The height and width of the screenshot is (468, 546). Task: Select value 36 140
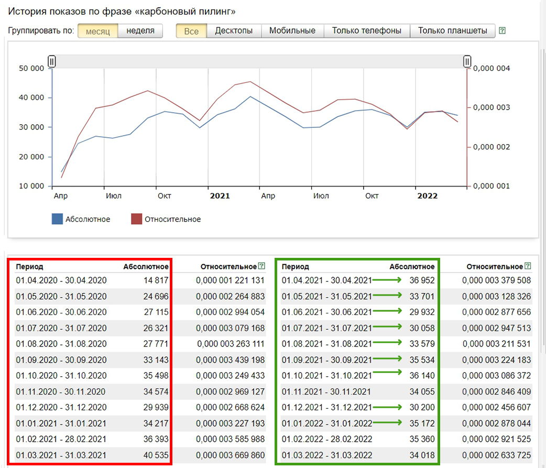point(422,375)
